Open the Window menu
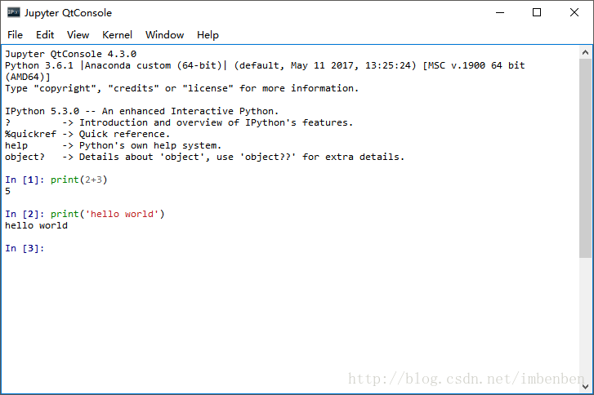The image size is (594, 395). click(x=164, y=35)
